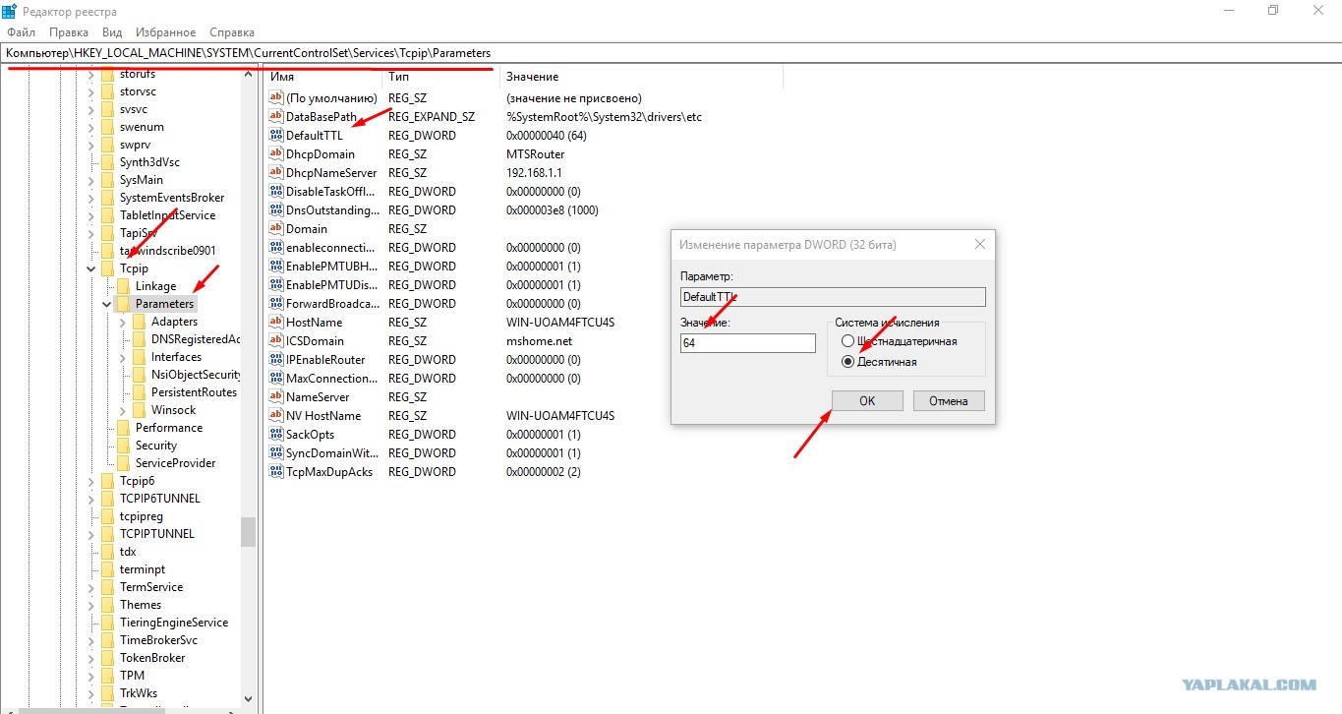The image size is (1342, 714).
Task: Expand the Adapters tree node
Action: [x=123, y=322]
